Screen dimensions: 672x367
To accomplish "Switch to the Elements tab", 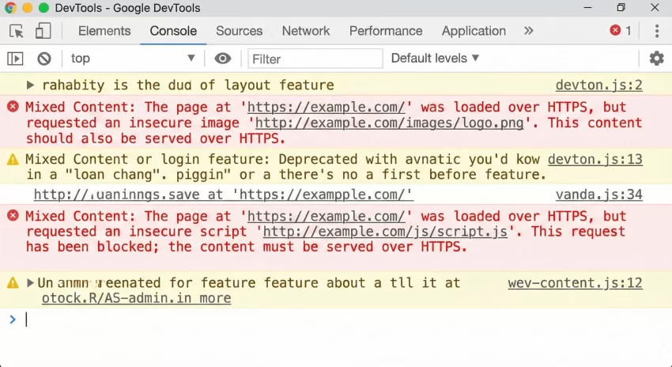I will click(104, 31).
